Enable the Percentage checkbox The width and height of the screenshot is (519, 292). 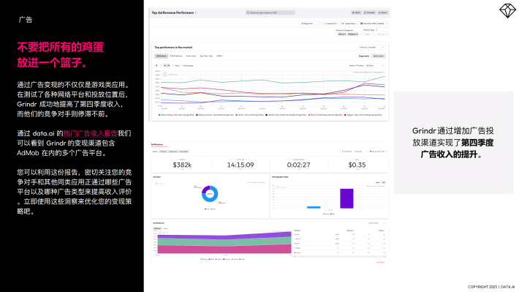[x=182, y=66]
